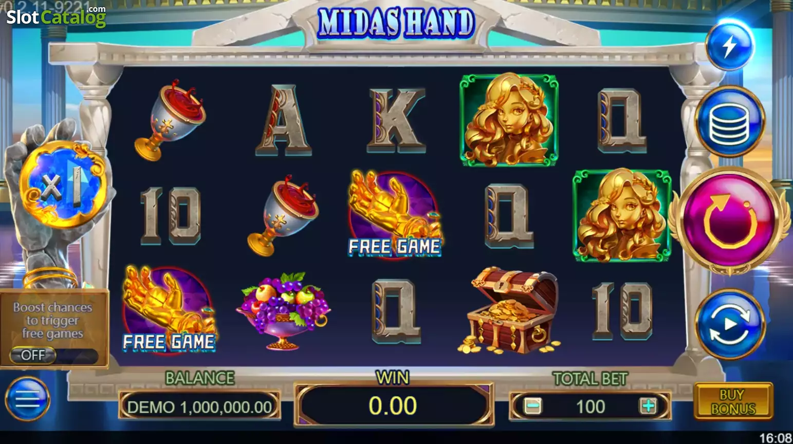Image resolution: width=793 pixels, height=444 pixels.
Task: Click the red goblet in the top-left reel
Action: [170, 120]
